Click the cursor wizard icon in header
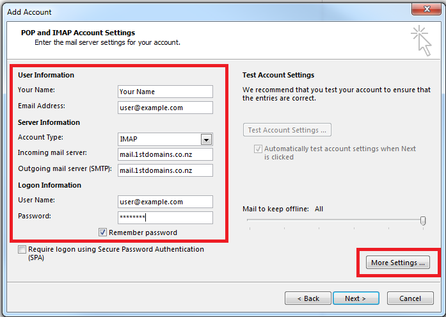Image resolution: width=446 pixels, height=317 pixels. click(421, 40)
